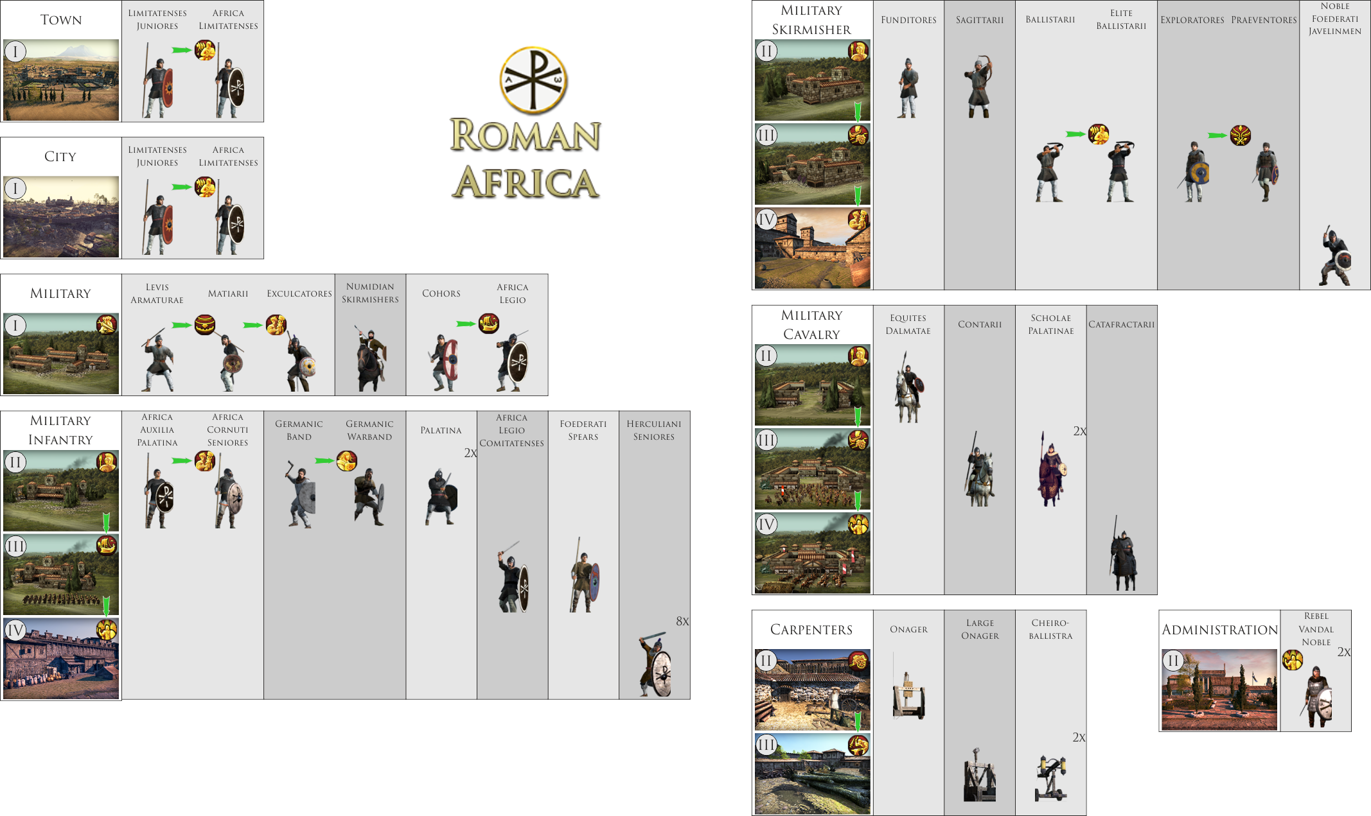The width and height of the screenshot is (1371, 816).
Task: Open the Military tier I barracks thumbnail
Action: pos(61,354)
